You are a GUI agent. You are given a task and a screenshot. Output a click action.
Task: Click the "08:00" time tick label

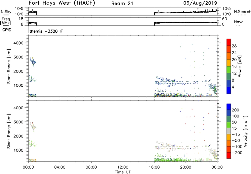pos(91,167)
